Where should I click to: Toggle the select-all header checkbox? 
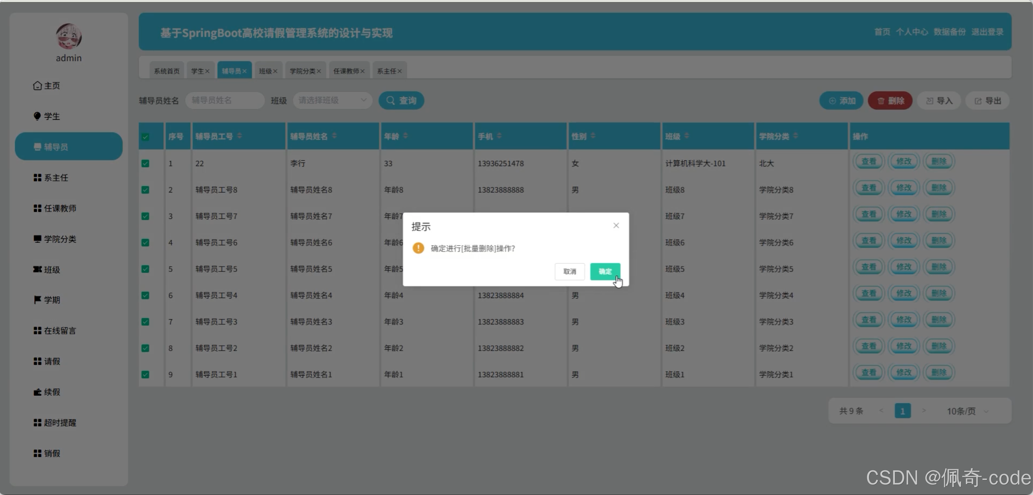click(x=145, y=137)
